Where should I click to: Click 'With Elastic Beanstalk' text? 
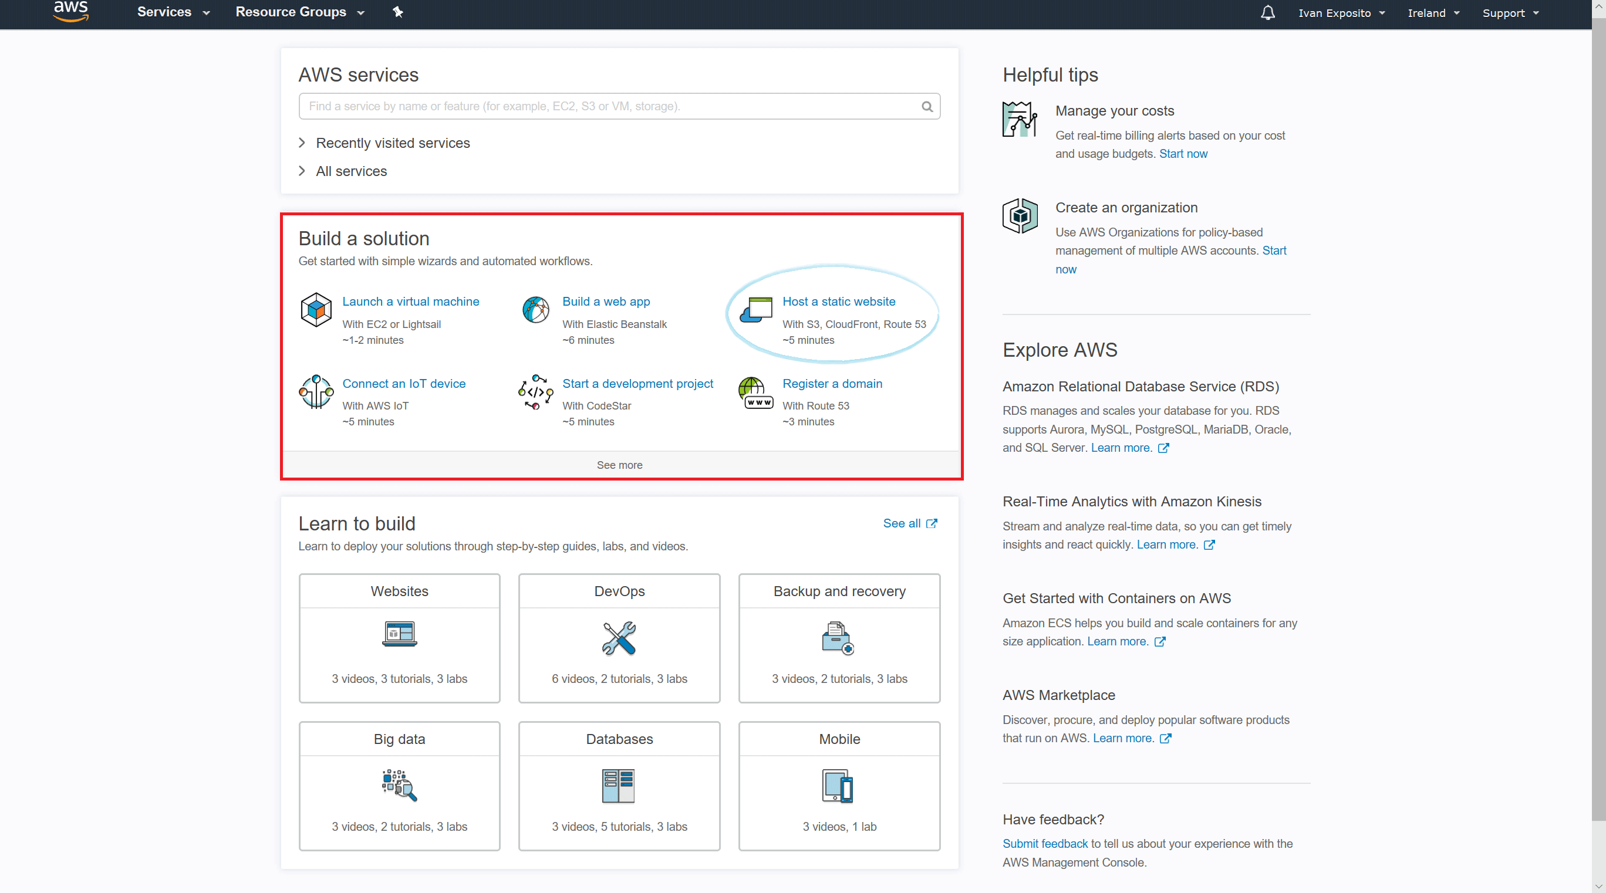pos(614,324)
